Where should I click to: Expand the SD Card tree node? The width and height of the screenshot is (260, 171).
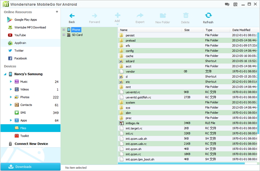click(64, 35)
